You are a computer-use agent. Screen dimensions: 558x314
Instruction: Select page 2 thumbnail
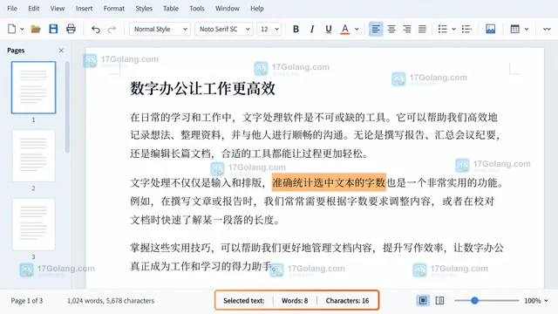(x=34, y=155)
